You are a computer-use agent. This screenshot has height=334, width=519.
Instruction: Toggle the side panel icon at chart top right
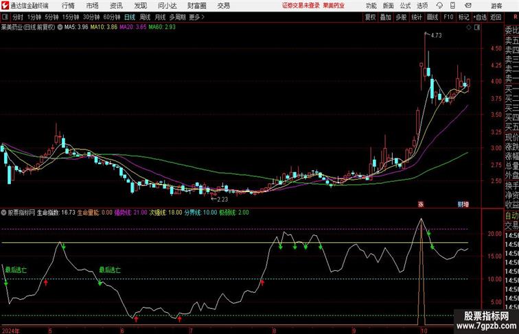[x=477, y=27]
